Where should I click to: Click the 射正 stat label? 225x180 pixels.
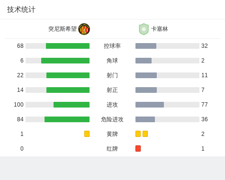(x=112, y=90)
